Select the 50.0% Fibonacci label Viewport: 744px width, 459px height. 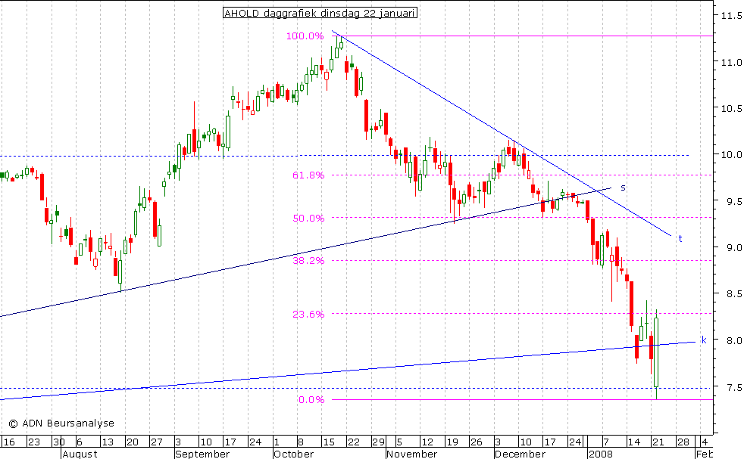point(308,219)
